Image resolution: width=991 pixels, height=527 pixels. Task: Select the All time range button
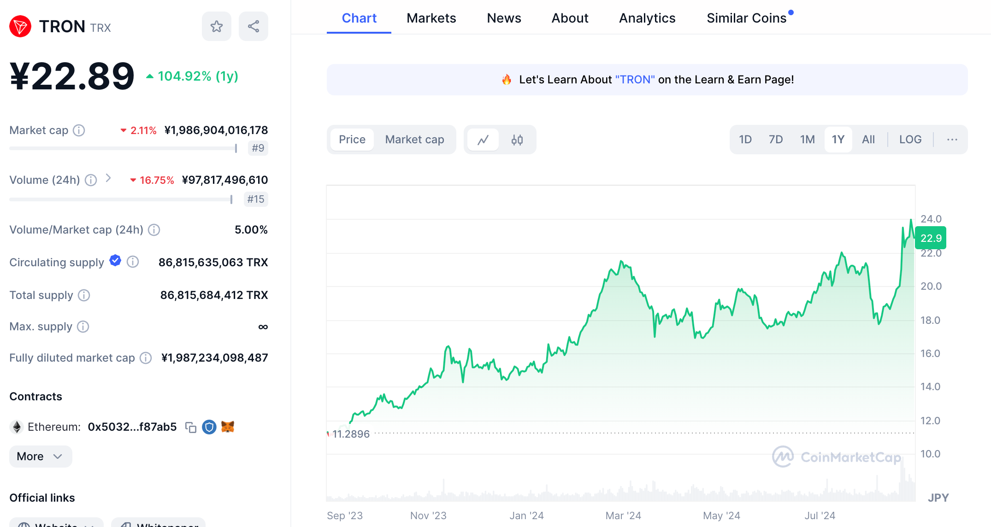[x=868, y=140]
